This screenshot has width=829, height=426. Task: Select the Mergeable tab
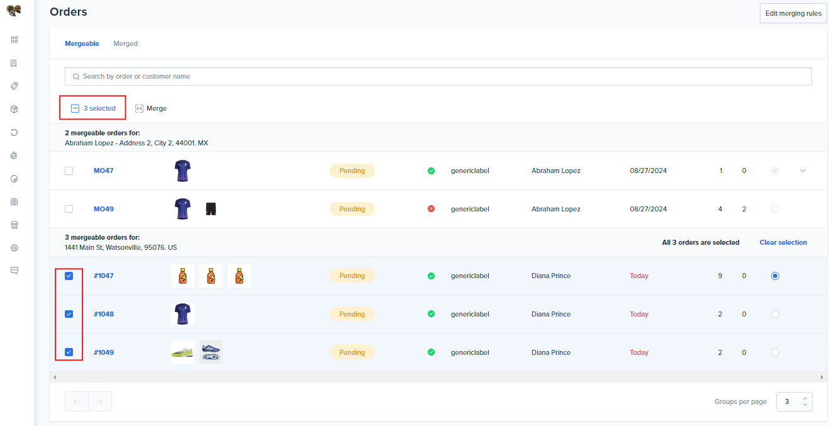(x=82, y=43)
